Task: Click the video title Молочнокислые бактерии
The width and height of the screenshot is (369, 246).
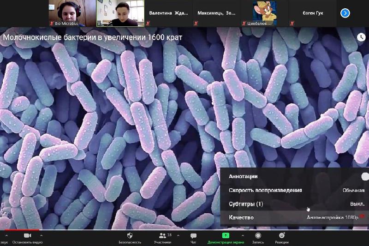Action: click(93, 37)
